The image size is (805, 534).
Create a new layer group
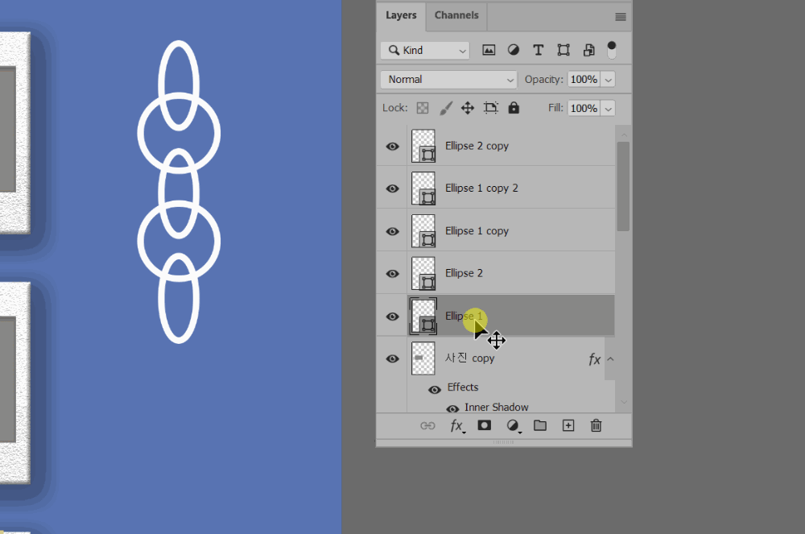click(x=539, y=425)
